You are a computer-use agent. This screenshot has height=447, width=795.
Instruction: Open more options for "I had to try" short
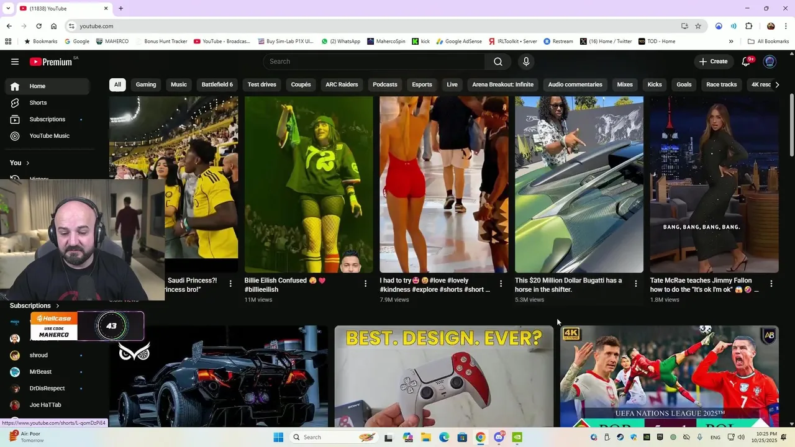[500, 284]
